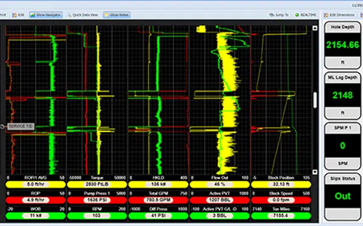Click the Pump Press 1 1636 PSI value
The height and width of the screenshot is (226, 363).
click(97, 200)
